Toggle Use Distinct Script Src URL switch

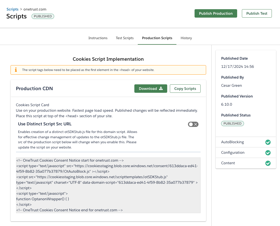pos(193,124)
